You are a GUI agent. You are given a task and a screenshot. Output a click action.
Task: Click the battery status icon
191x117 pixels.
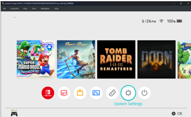[x=179, y=21]
